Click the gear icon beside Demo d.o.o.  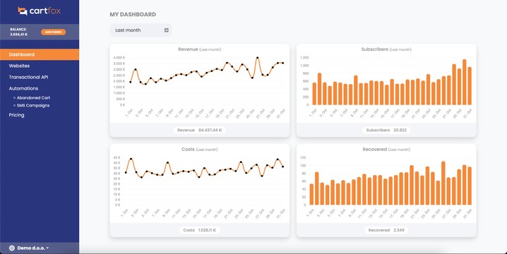coord(12,248)
